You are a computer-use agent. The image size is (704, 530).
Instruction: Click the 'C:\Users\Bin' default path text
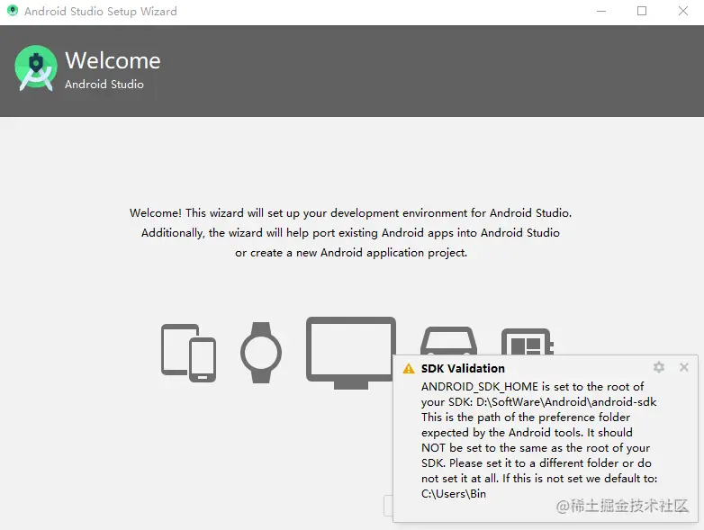[x=454, y=494]
